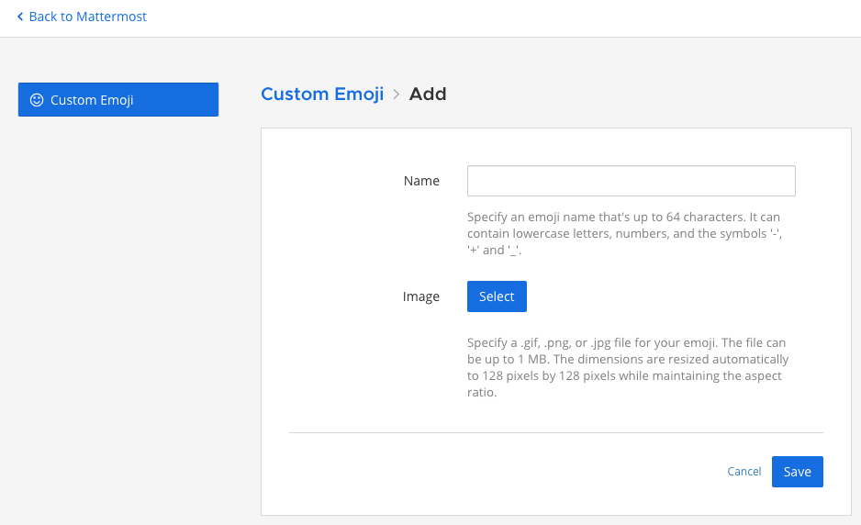Navigate to the Custom Emoji breadcrumb link
Viewport: 861px width, 525px height.
322,94
